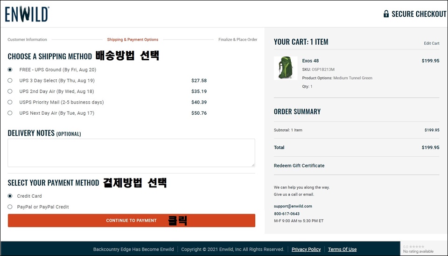Open the Privacy Policy link
448x256 pixels.
click(x=306, y=249)
